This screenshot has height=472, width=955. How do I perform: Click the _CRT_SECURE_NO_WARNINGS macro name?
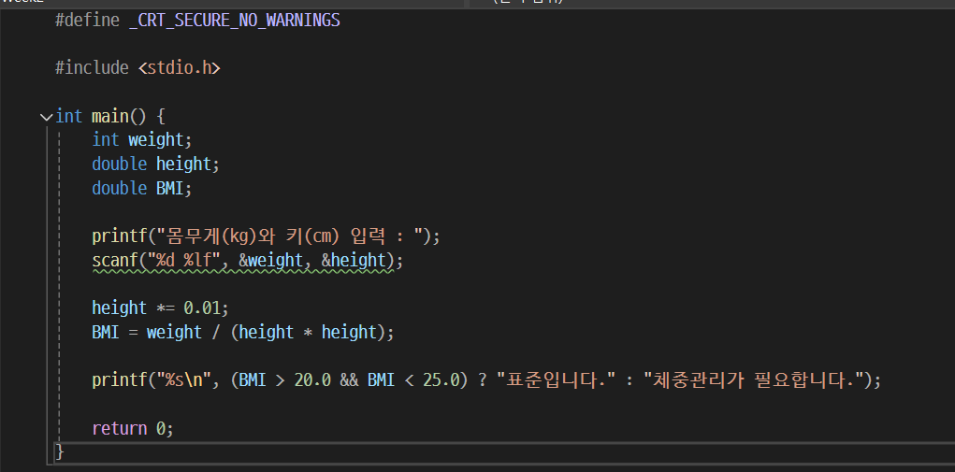tap(235, 21)
